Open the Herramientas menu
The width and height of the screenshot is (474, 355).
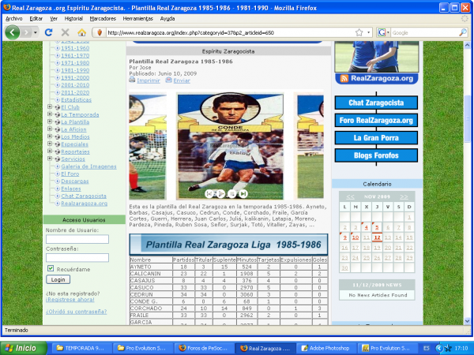(x=137, y=19)
